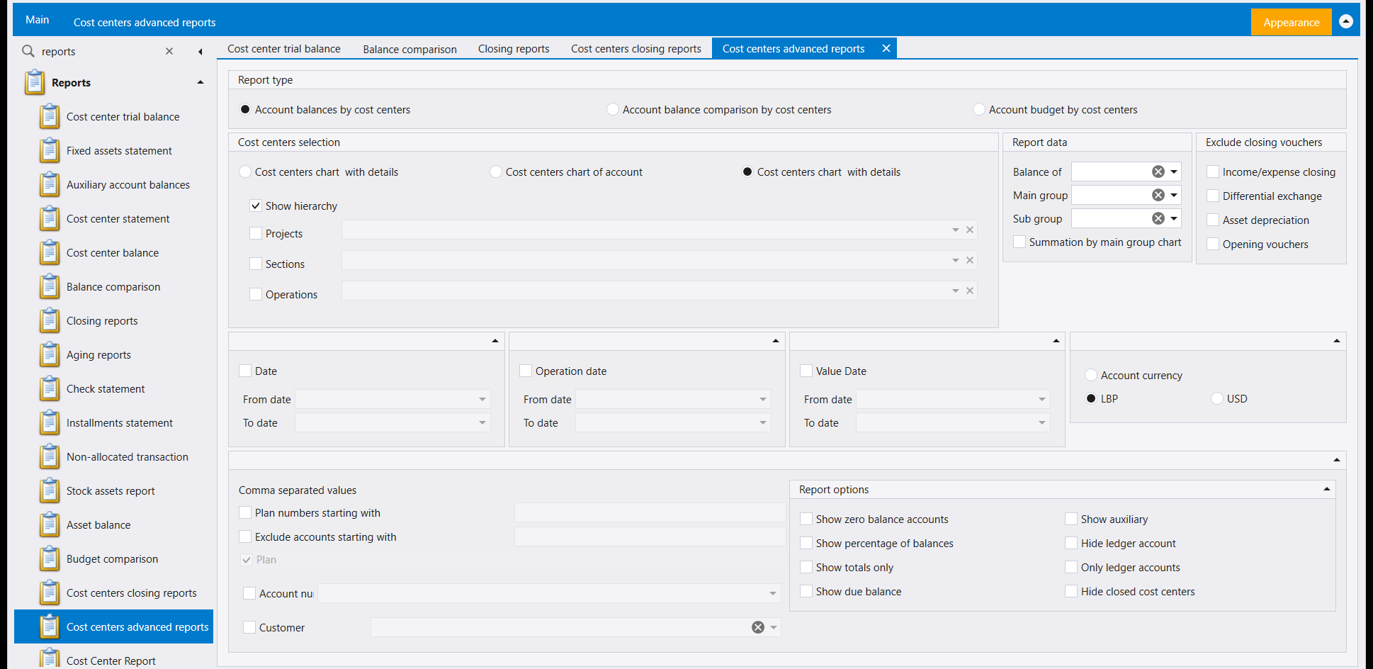The height and width of the screenshot is (669, 1373).
Task: Uncheck the Show hierarchy checkbox
Action: click(256, 206)
